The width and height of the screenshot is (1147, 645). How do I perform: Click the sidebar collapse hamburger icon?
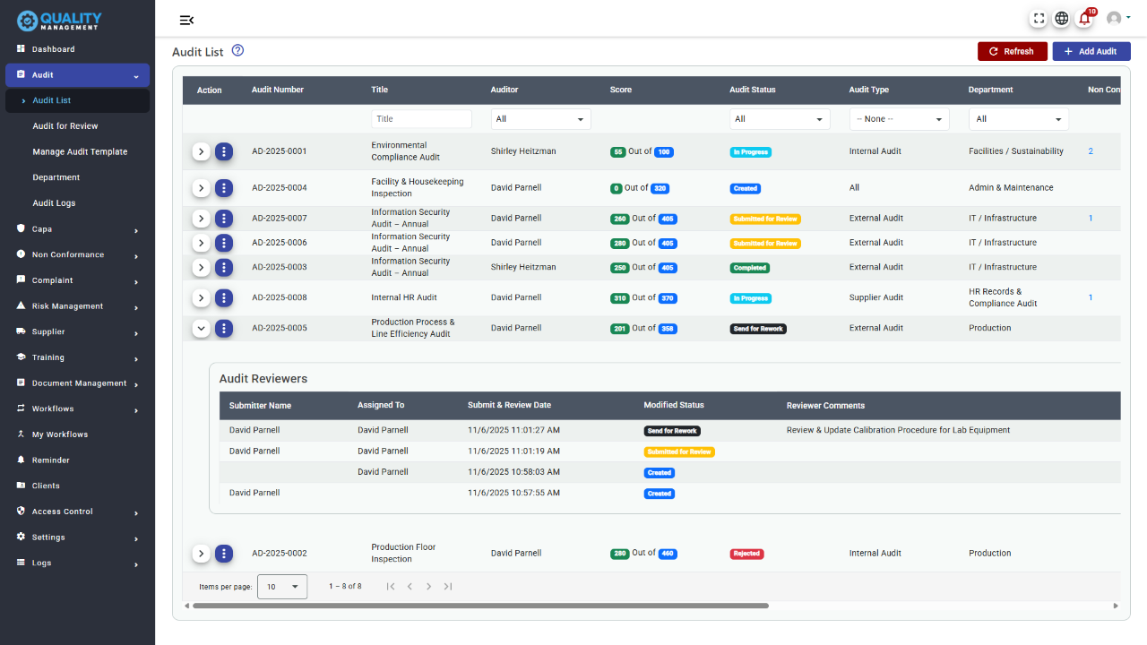(186, 21)
